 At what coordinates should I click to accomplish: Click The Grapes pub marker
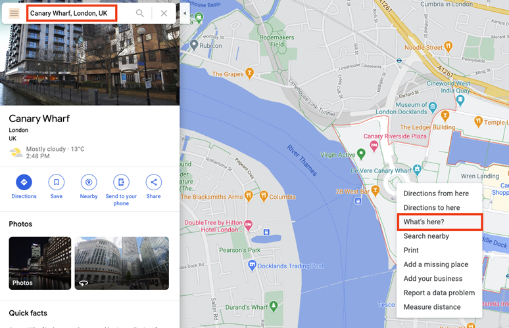[x=249, y=73]
